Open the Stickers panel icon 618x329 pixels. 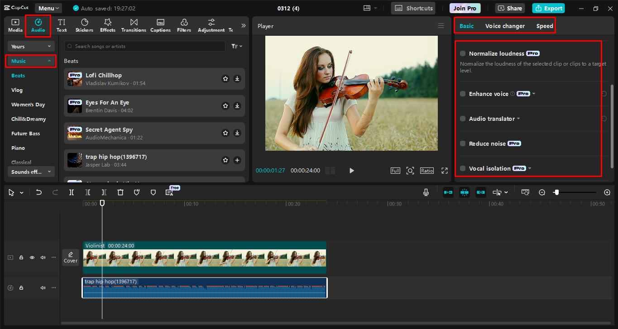[84, 25]
